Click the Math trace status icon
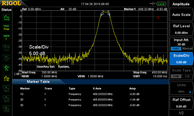Image resolution: width=194 pixels, height=116 pixels. coord(6,109)
